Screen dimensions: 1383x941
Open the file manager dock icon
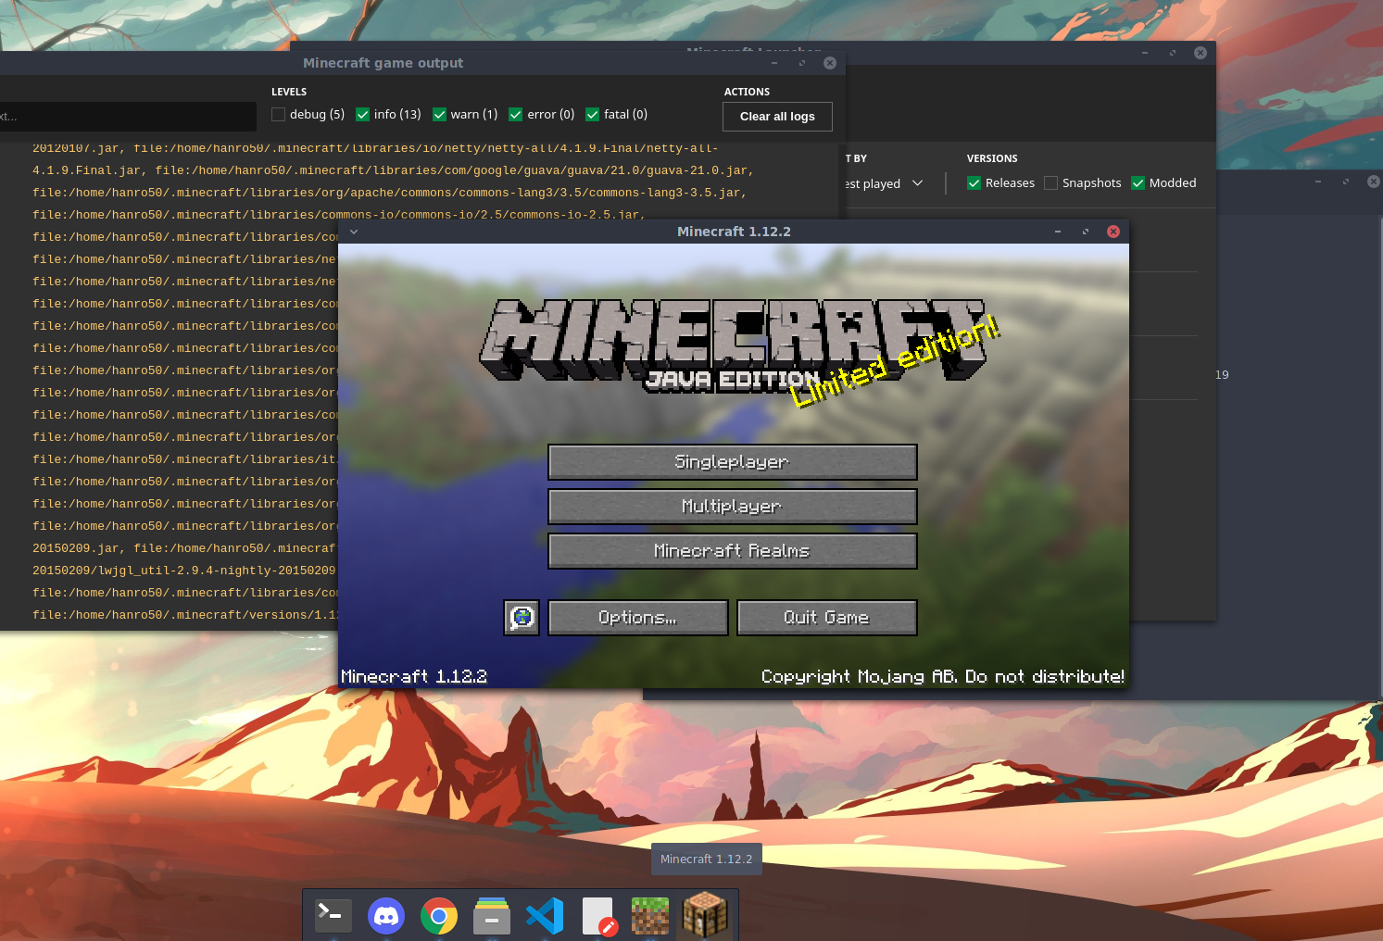click(492, 915)
